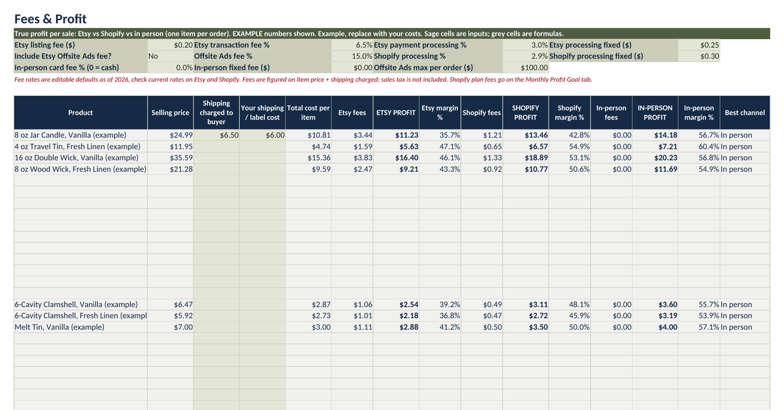Click the ETSY PROFIT column header
Screen dimensions: 784x410
click(x=397, y=112)
